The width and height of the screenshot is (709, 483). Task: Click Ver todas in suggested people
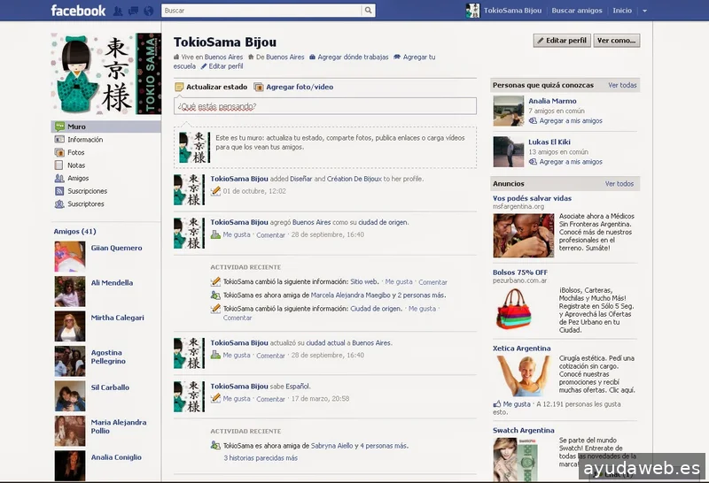pos(622,85)
